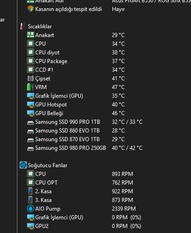Click the Kasanın açıldığı tespit edildi label
Image resolution: width=191 pixels, height=233 pixels.
(69, 9)
